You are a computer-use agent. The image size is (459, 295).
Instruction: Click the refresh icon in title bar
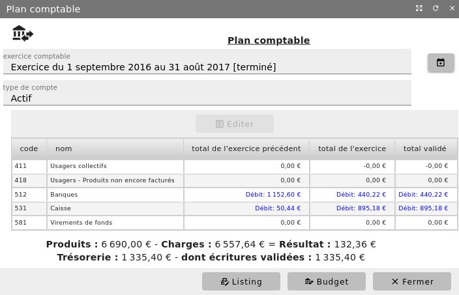(436, 8)
